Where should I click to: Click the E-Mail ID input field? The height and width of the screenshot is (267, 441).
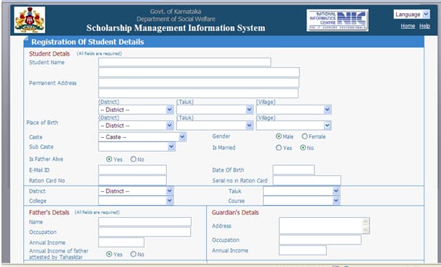pos(132,170)
